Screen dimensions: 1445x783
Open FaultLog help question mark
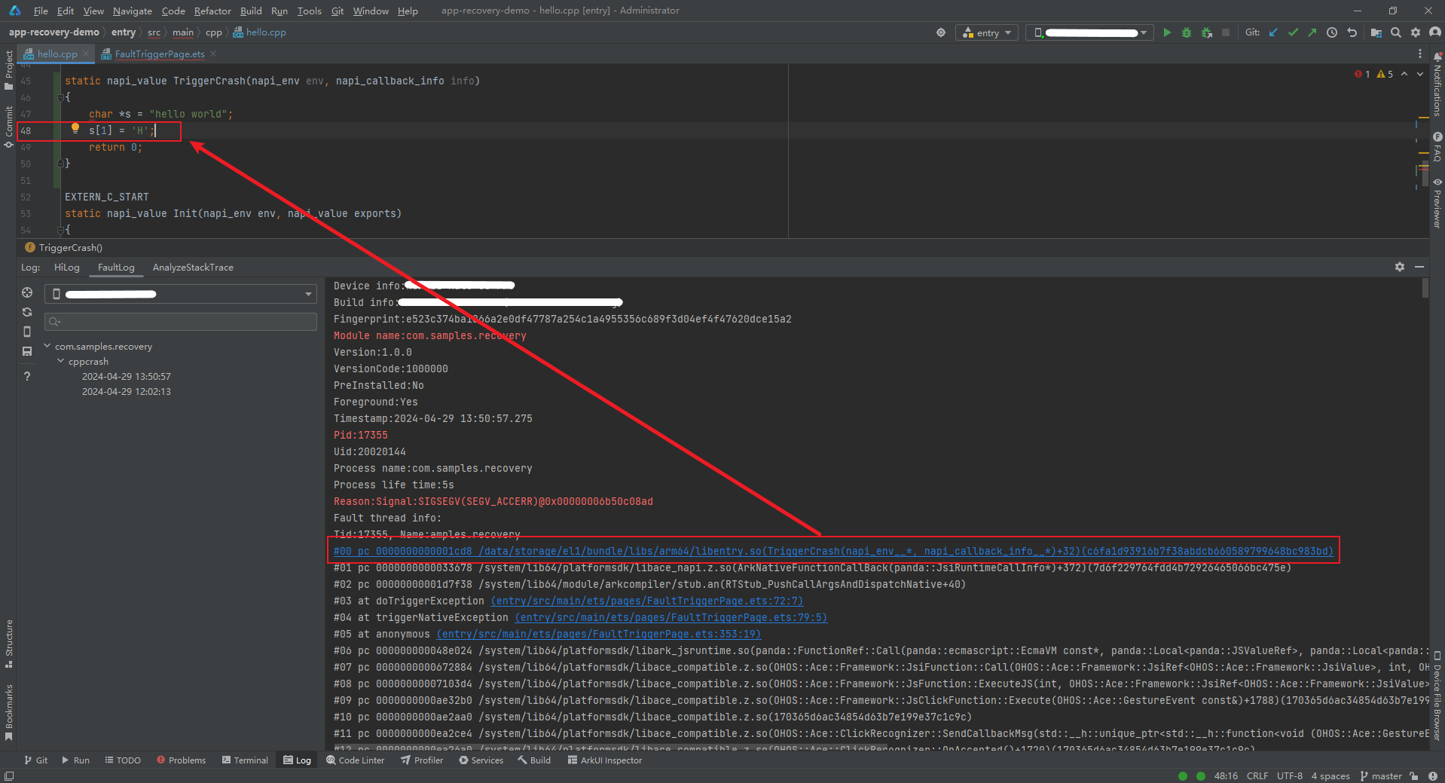27,376
